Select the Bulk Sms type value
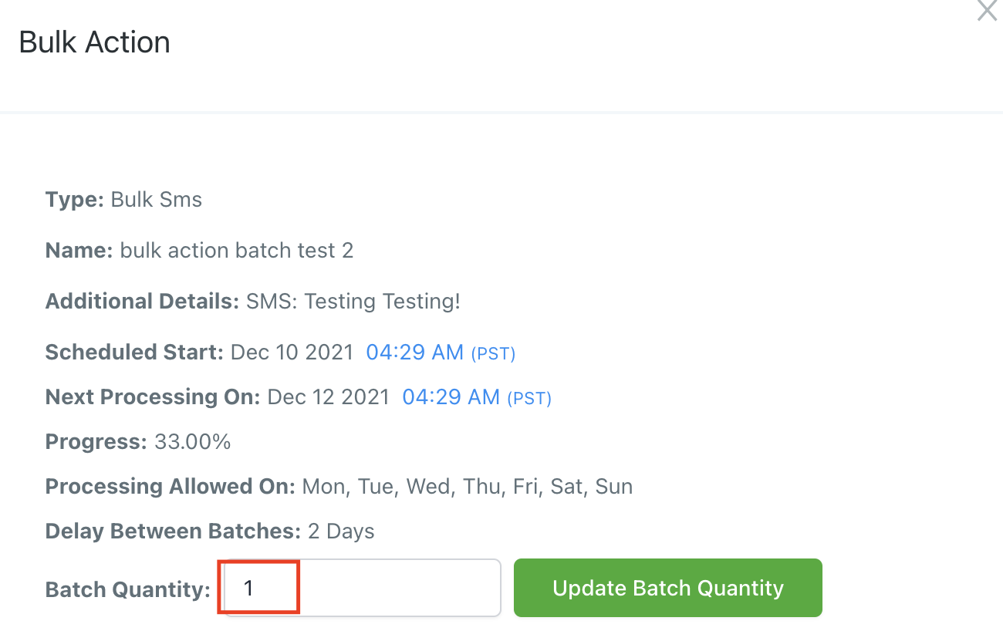1003x631 pixels. pos(157,200)
